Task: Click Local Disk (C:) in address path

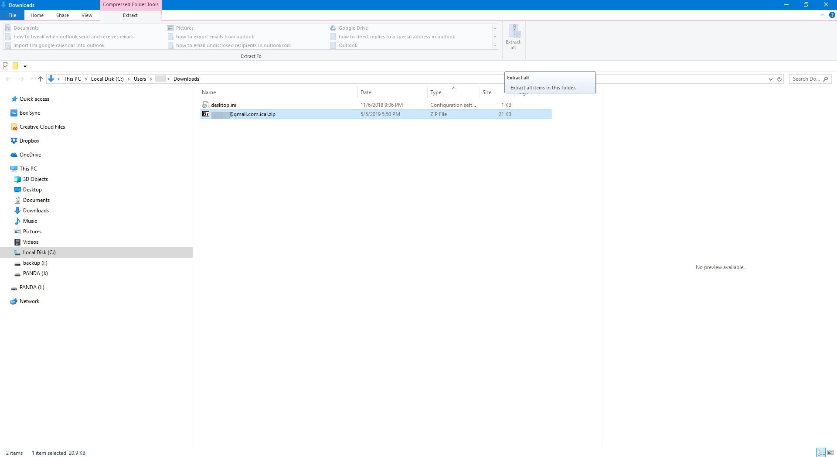Action: tap(107, 79)
